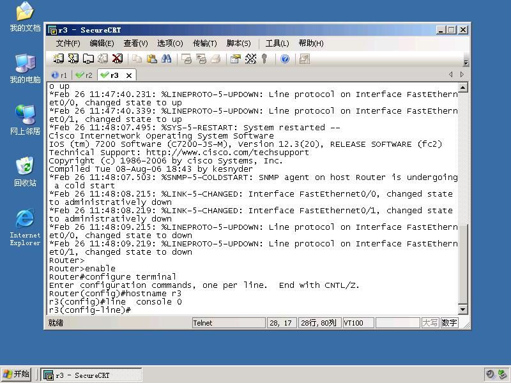Click Router#configure terminal line
Screen dimensions: 511x383
pyautogui.click(x=112, y=277)
